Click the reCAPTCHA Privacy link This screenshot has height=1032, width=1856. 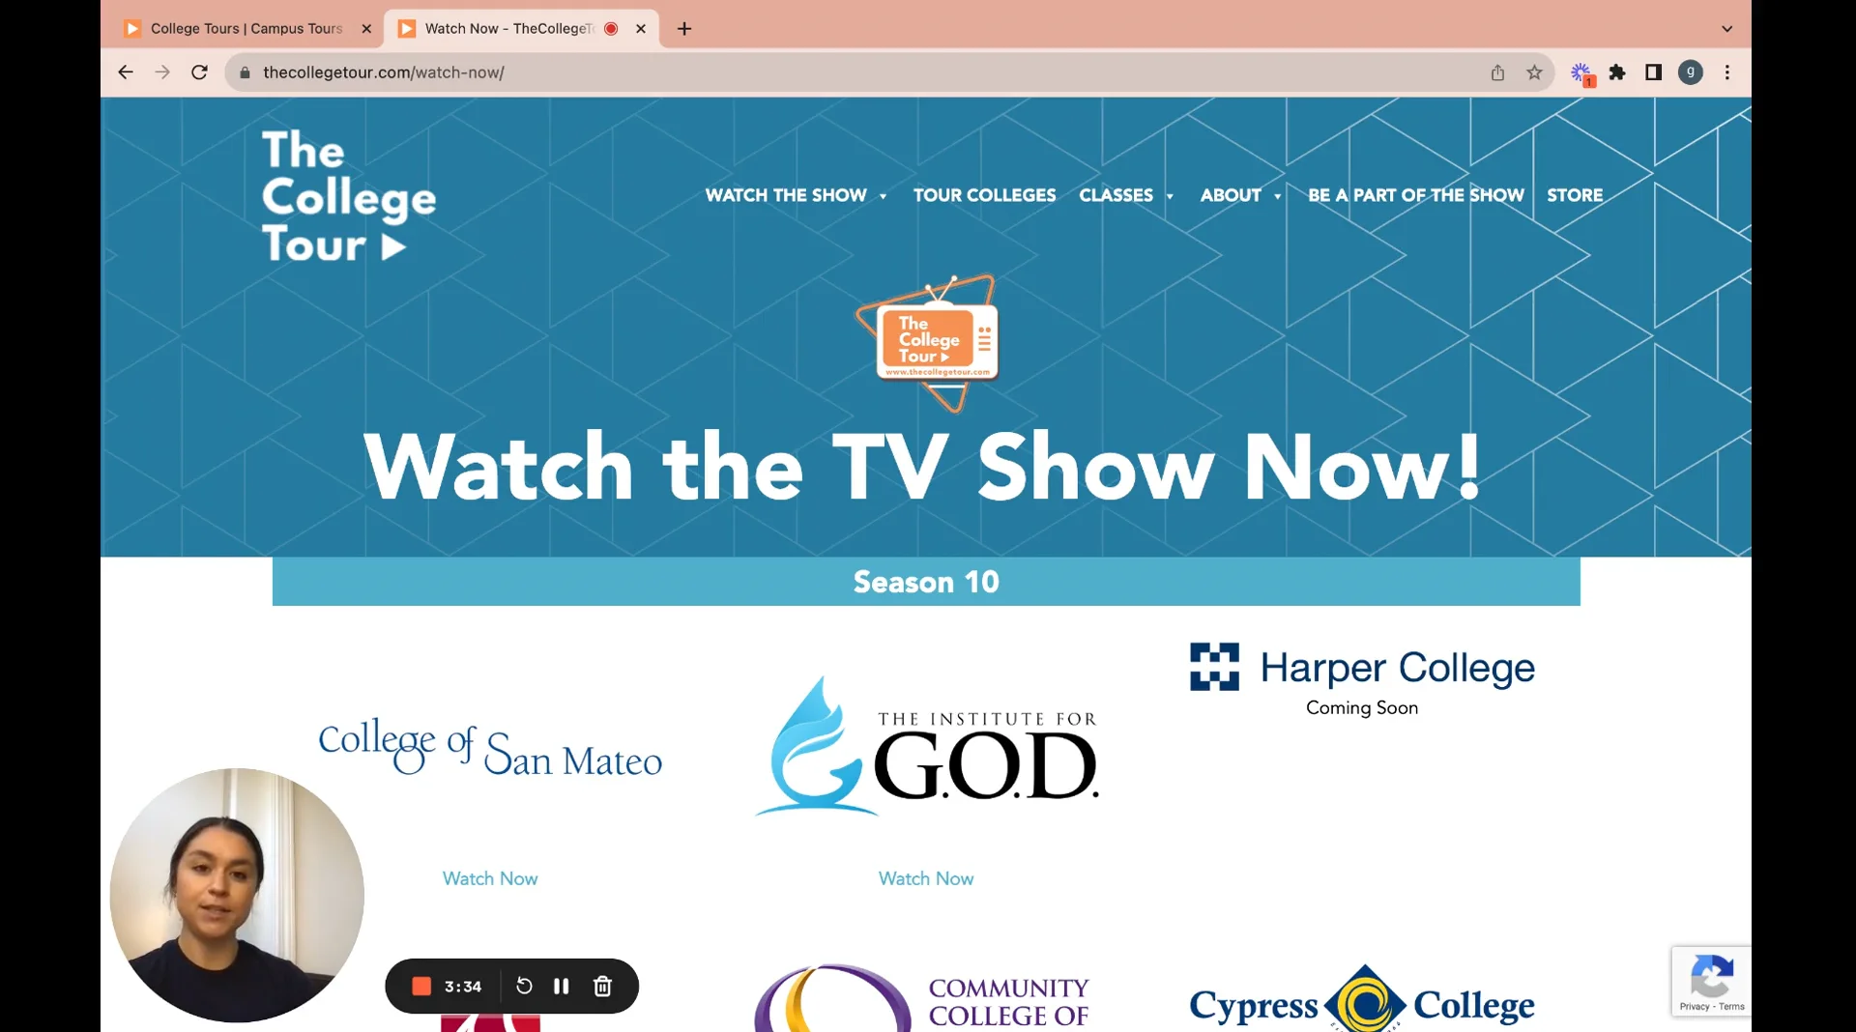click(x=1694, y=1007)
